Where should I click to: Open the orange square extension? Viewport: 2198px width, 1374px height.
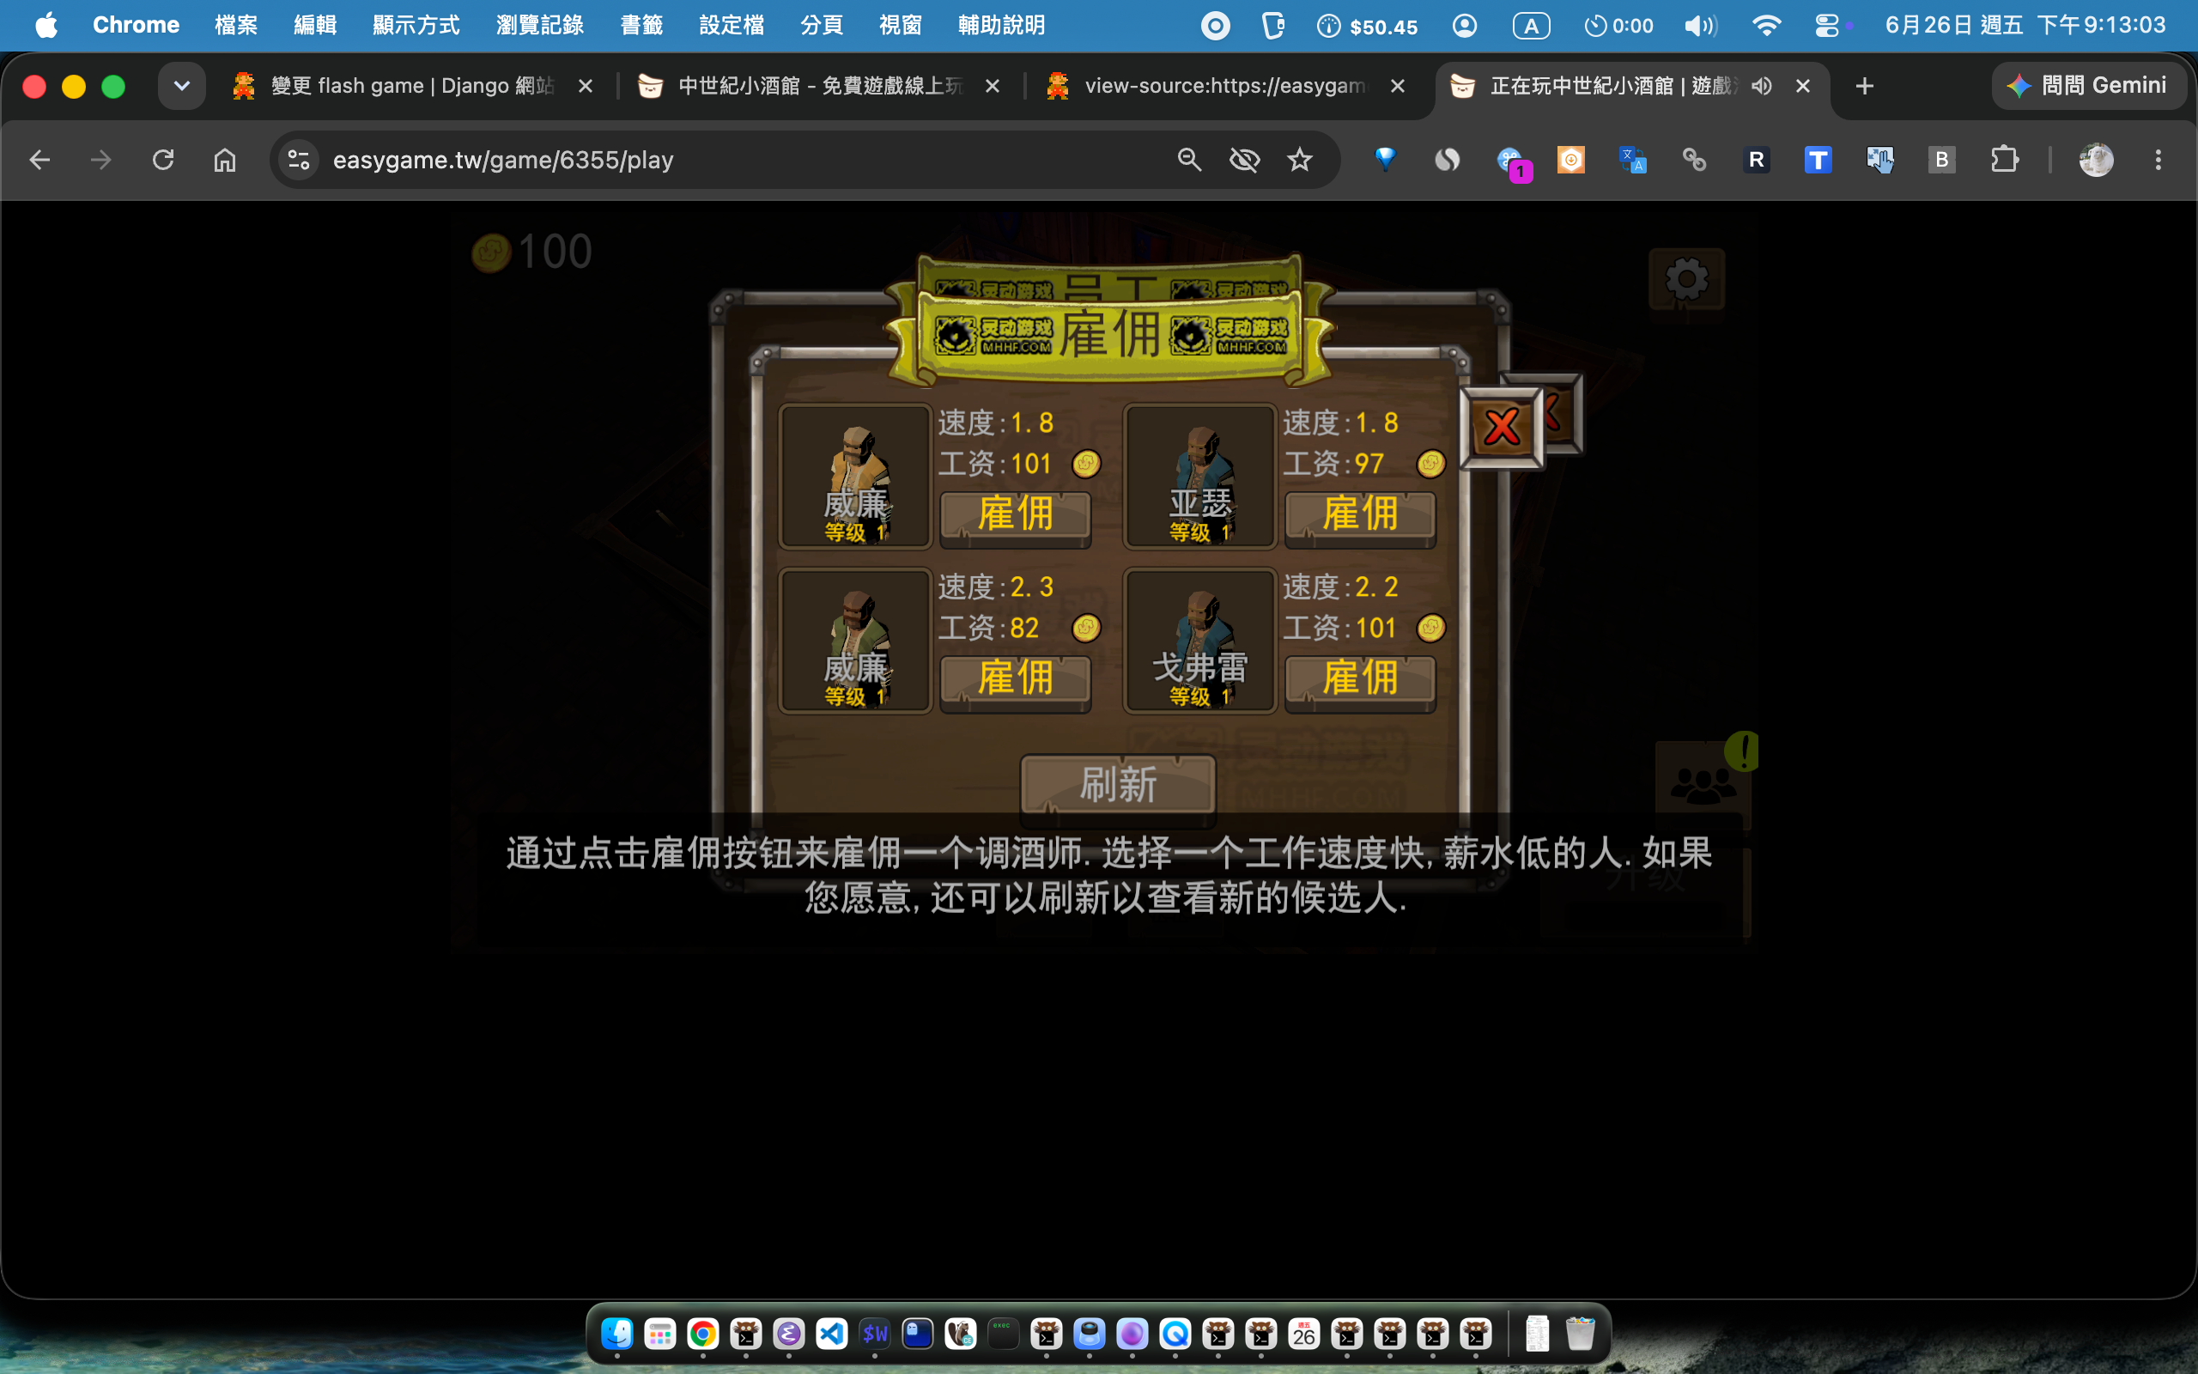(x=1570, y=160)
